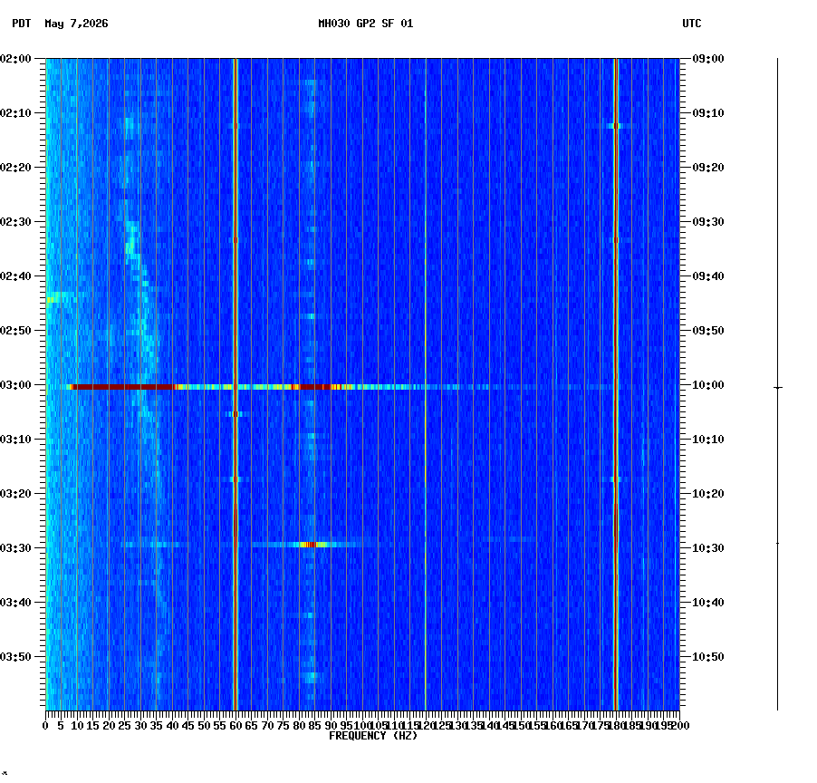Click the 02:00 PDT time label
817x783 pixels.
tap(15, 59)
